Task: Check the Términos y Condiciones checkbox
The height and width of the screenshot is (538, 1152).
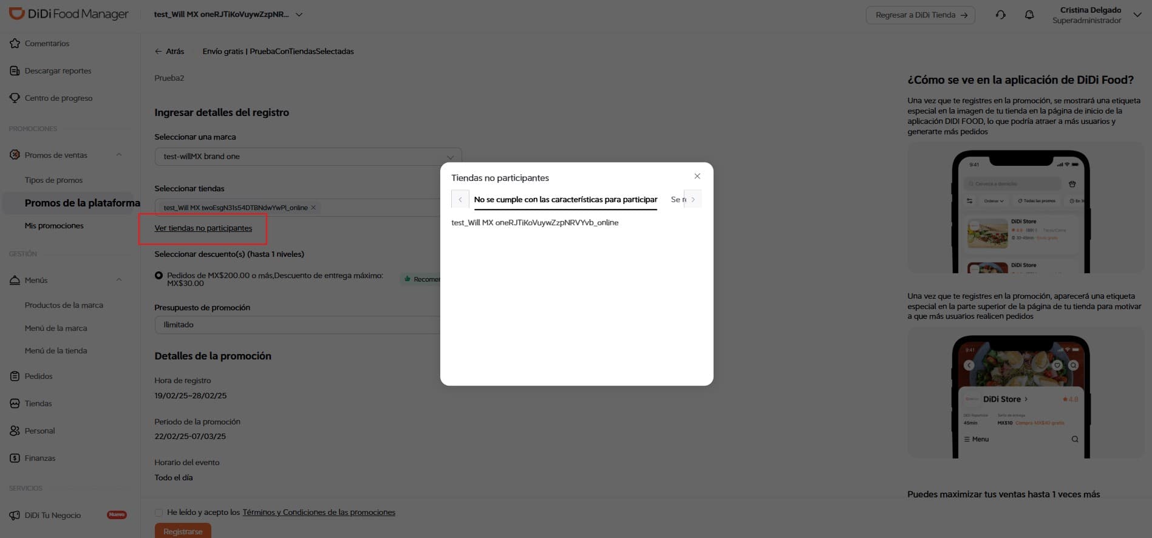Action: pos(158,512)
